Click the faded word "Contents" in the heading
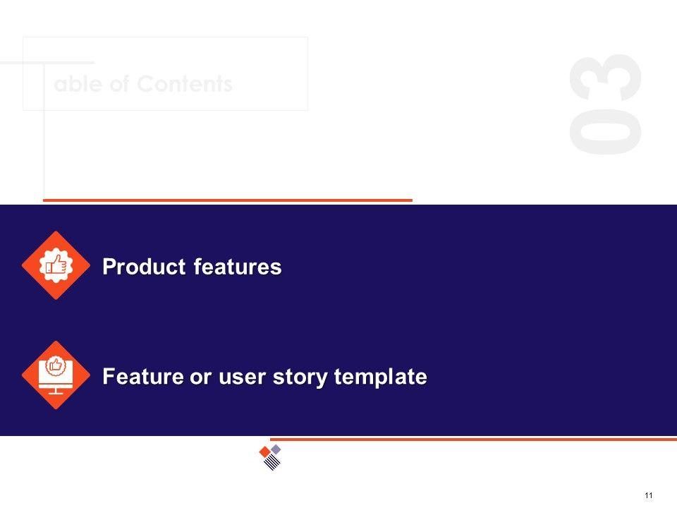 point(185,85)
